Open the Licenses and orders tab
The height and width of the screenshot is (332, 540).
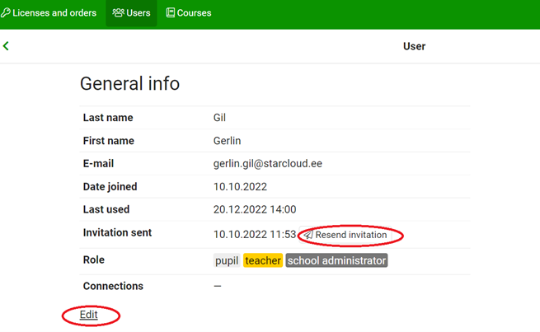pyautogui.click(x=54, y=13)
